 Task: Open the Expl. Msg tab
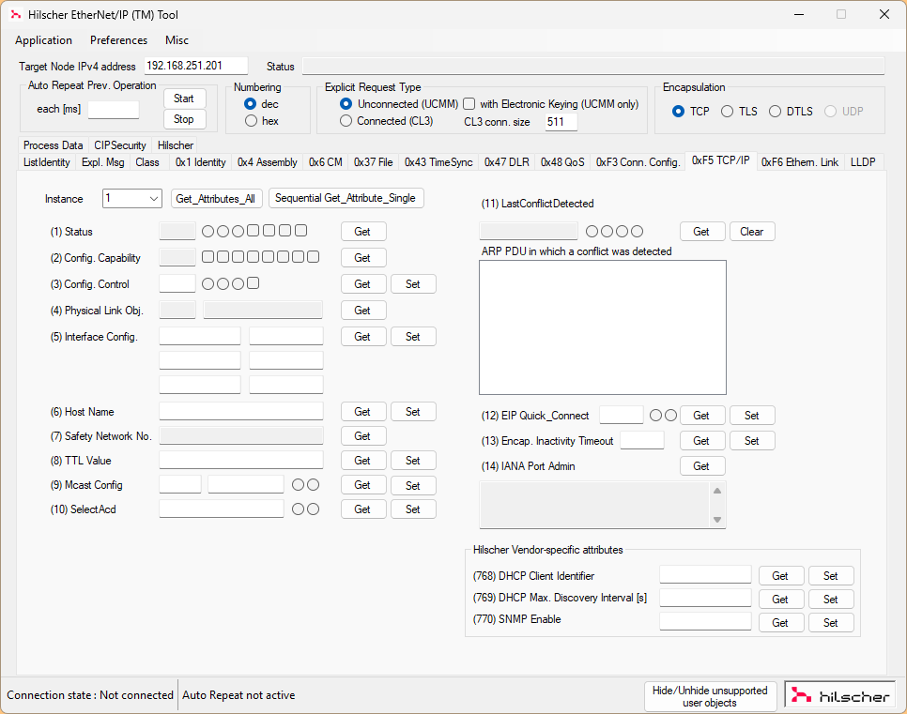[x=103, y=162]
